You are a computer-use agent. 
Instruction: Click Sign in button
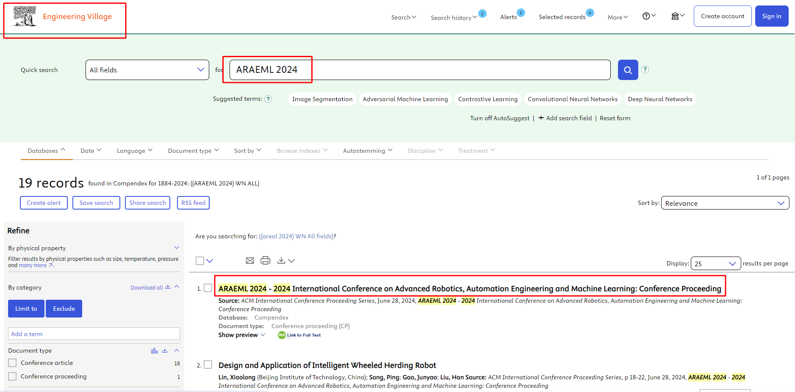pos(772,16)
